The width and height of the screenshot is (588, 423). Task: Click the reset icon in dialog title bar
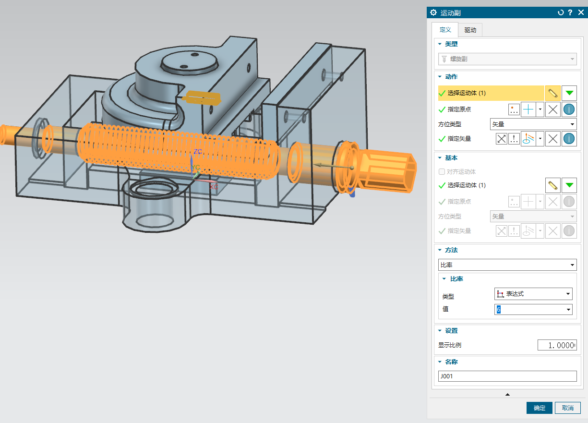tap(560, 13)
